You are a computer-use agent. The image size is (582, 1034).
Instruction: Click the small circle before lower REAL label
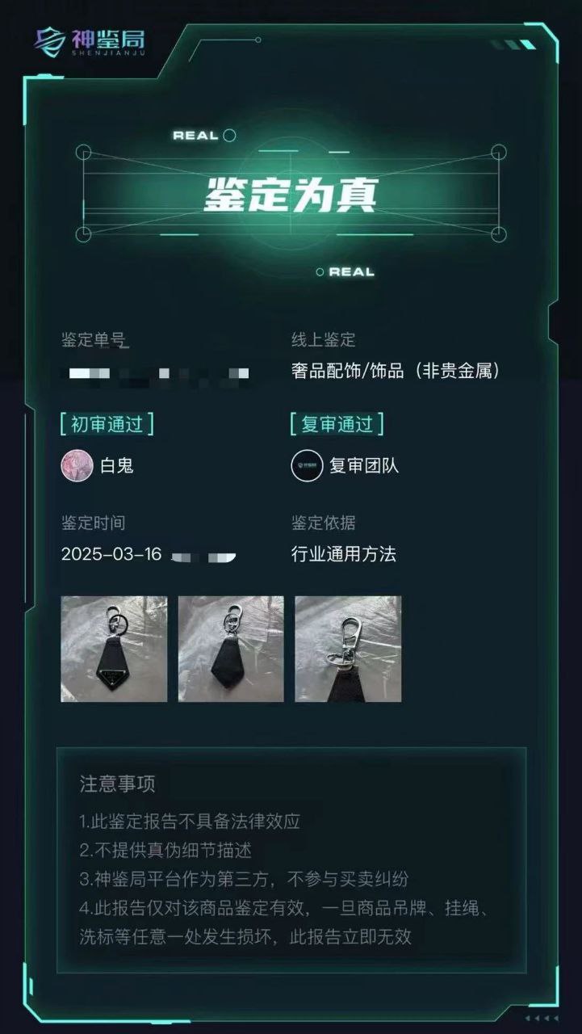[x=320, y=272]
